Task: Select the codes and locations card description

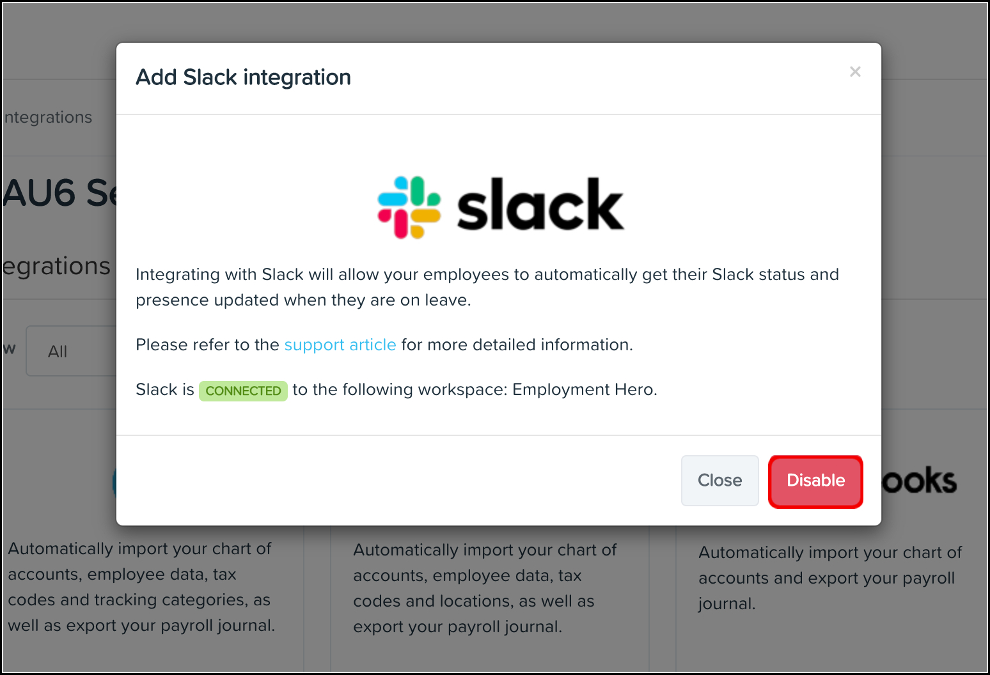Action: pyautogui.click(x=485, y=588)
